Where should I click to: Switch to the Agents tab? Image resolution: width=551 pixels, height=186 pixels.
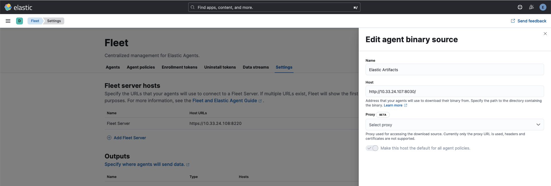click(113, 67)
